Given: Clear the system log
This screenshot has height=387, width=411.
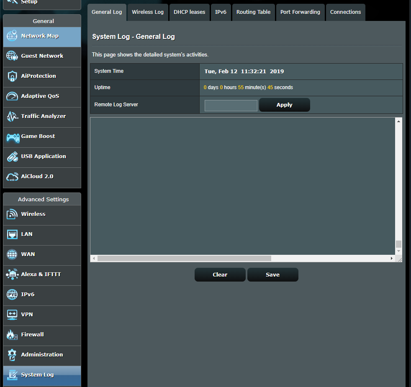Looking at the screenshot, I should (x=220, y=275).
